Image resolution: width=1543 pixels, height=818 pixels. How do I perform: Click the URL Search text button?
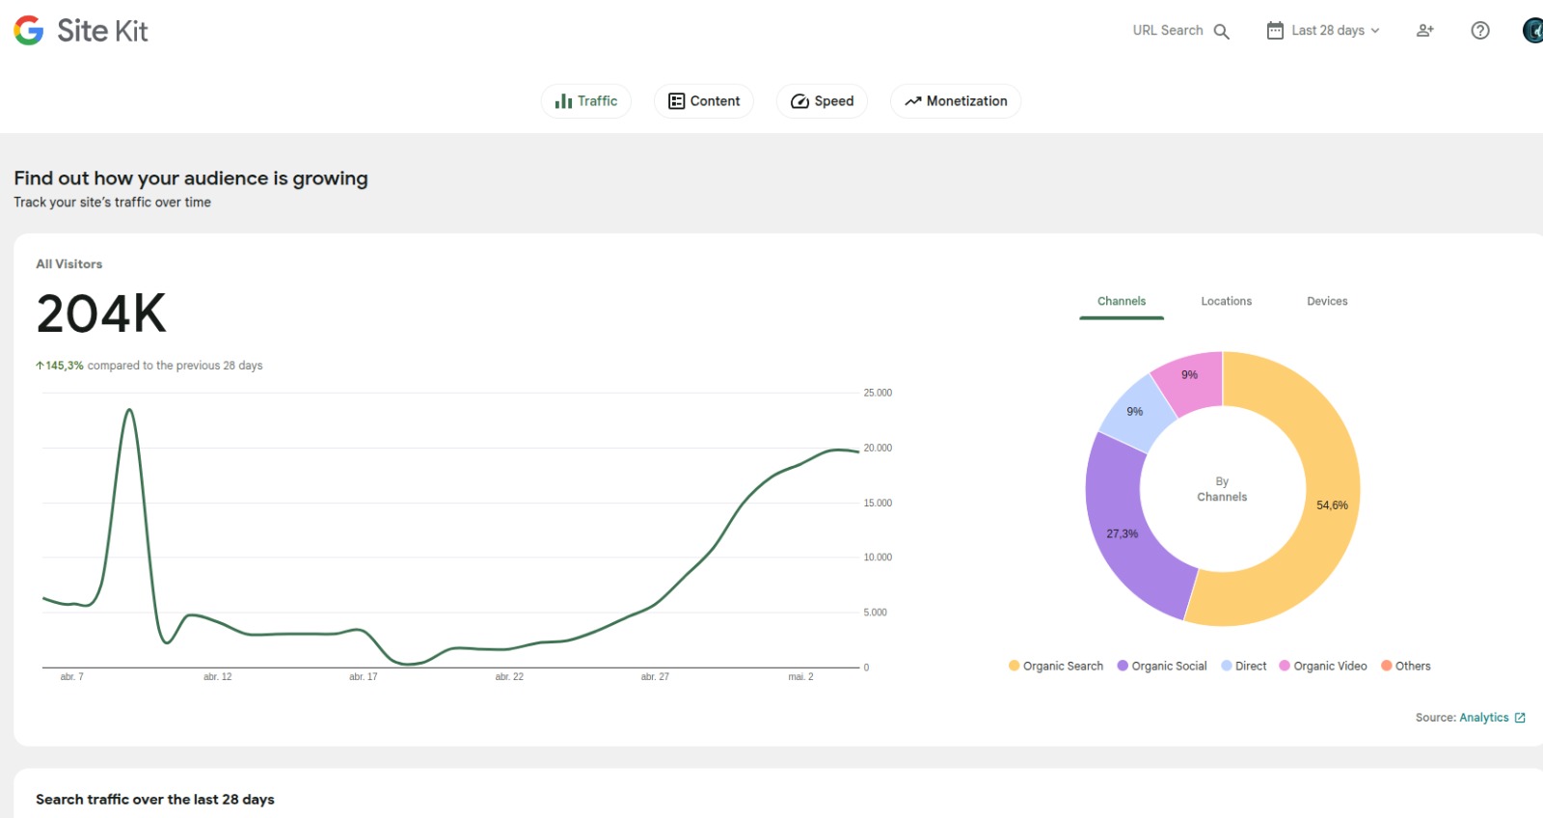point(1168,31)
